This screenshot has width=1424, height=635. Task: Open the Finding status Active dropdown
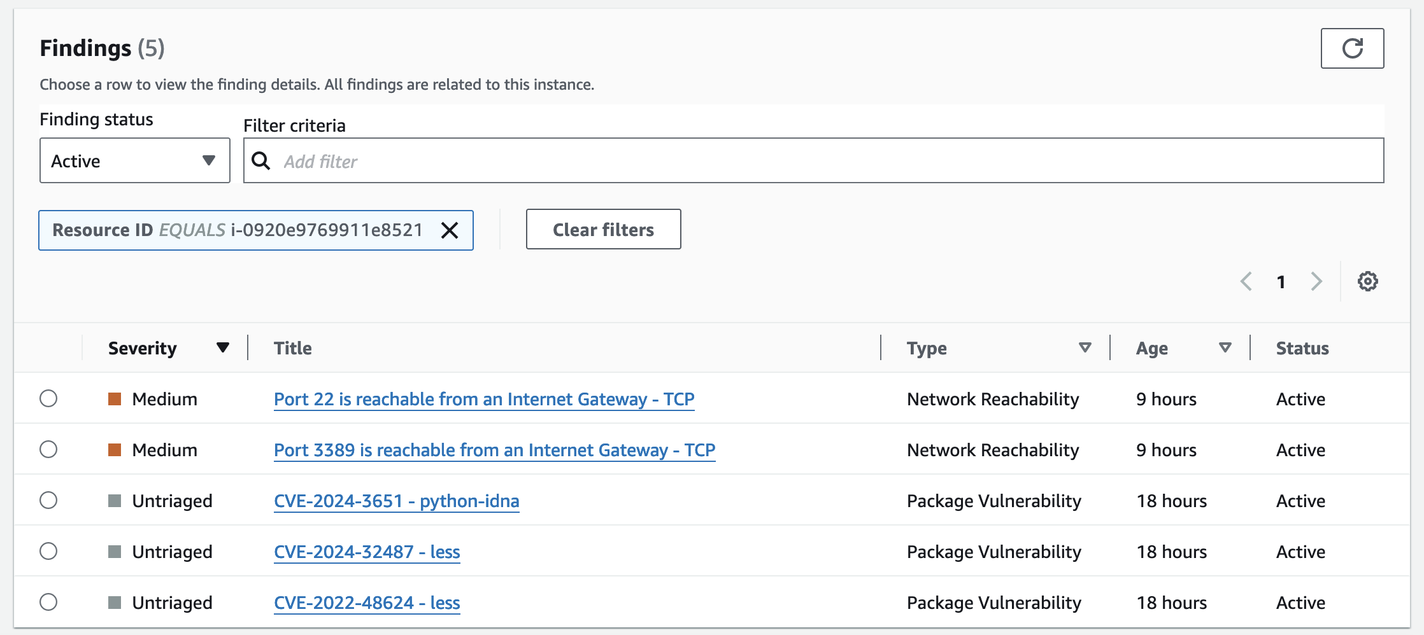(135, 161)
